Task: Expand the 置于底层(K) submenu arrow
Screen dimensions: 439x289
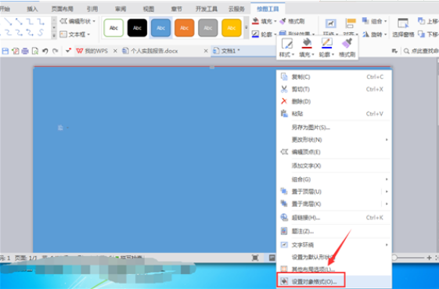Action: tap(387, 204)
